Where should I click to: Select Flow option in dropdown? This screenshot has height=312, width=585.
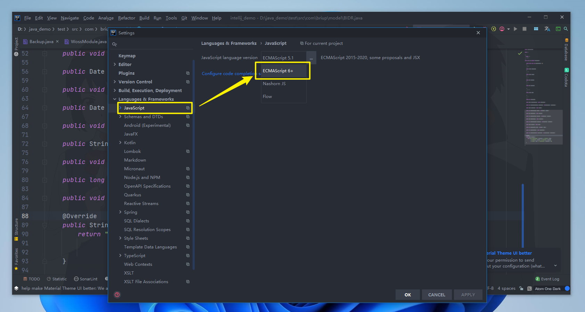coord(284,97)
